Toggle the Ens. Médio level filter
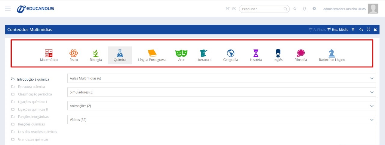Image resolution: width=385 pixels, height=145 pixels. [x=338, y=30]
